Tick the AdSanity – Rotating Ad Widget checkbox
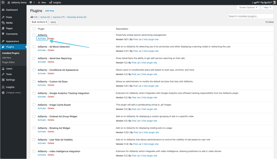The image size is (277, 159). click(34, 128)
